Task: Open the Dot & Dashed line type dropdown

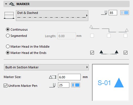Action: (x=52, y=16)
